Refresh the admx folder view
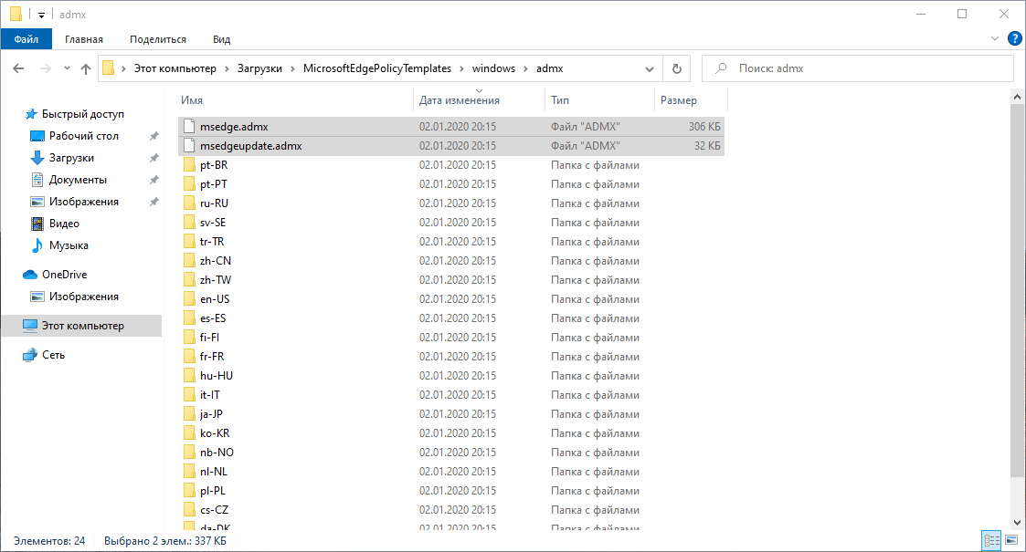The height and width of the screenshot is (552, 1026). tap(676, 68)
